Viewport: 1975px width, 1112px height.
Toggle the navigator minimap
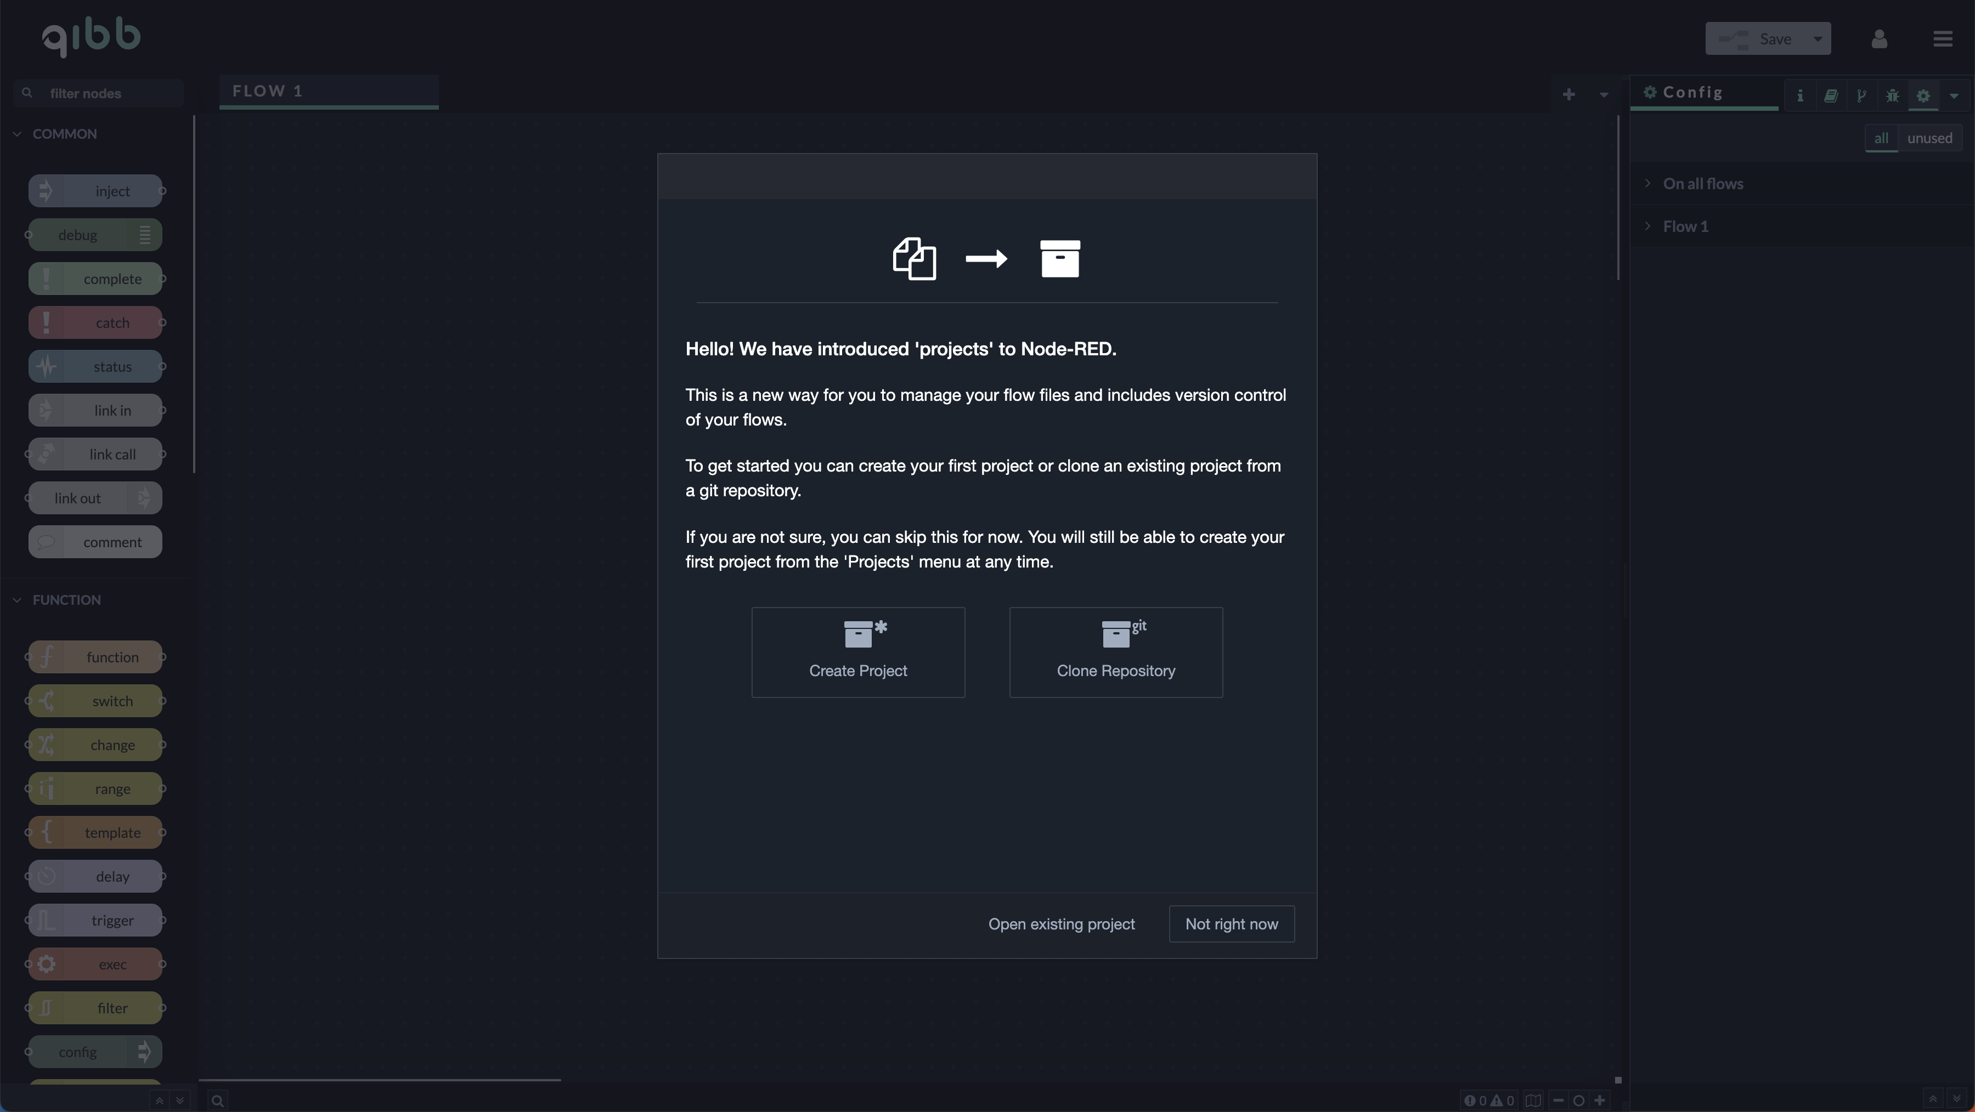(1533, 1101)
